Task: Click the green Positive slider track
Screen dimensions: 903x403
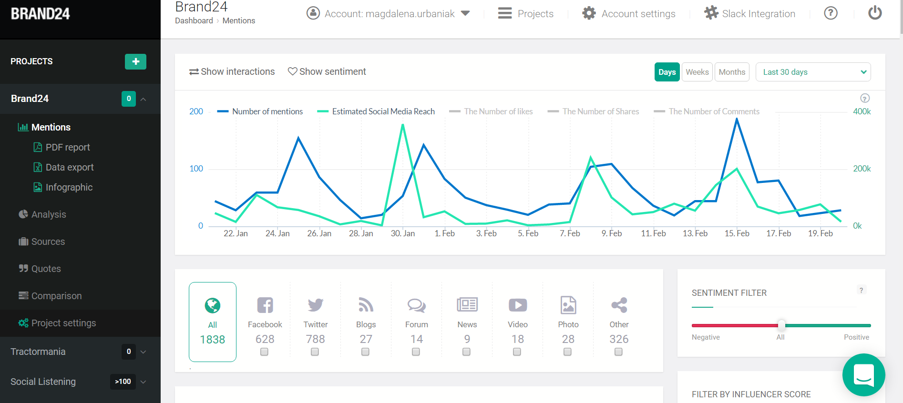Action: pos(828,325)
